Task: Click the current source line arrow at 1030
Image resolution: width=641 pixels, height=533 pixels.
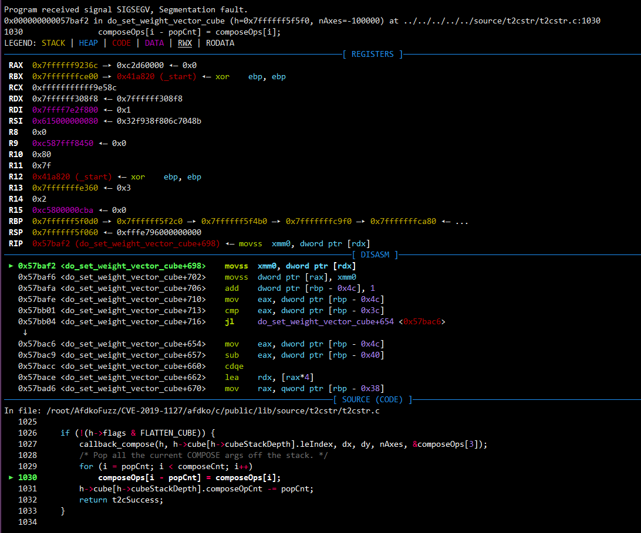Action: point(11,477)
